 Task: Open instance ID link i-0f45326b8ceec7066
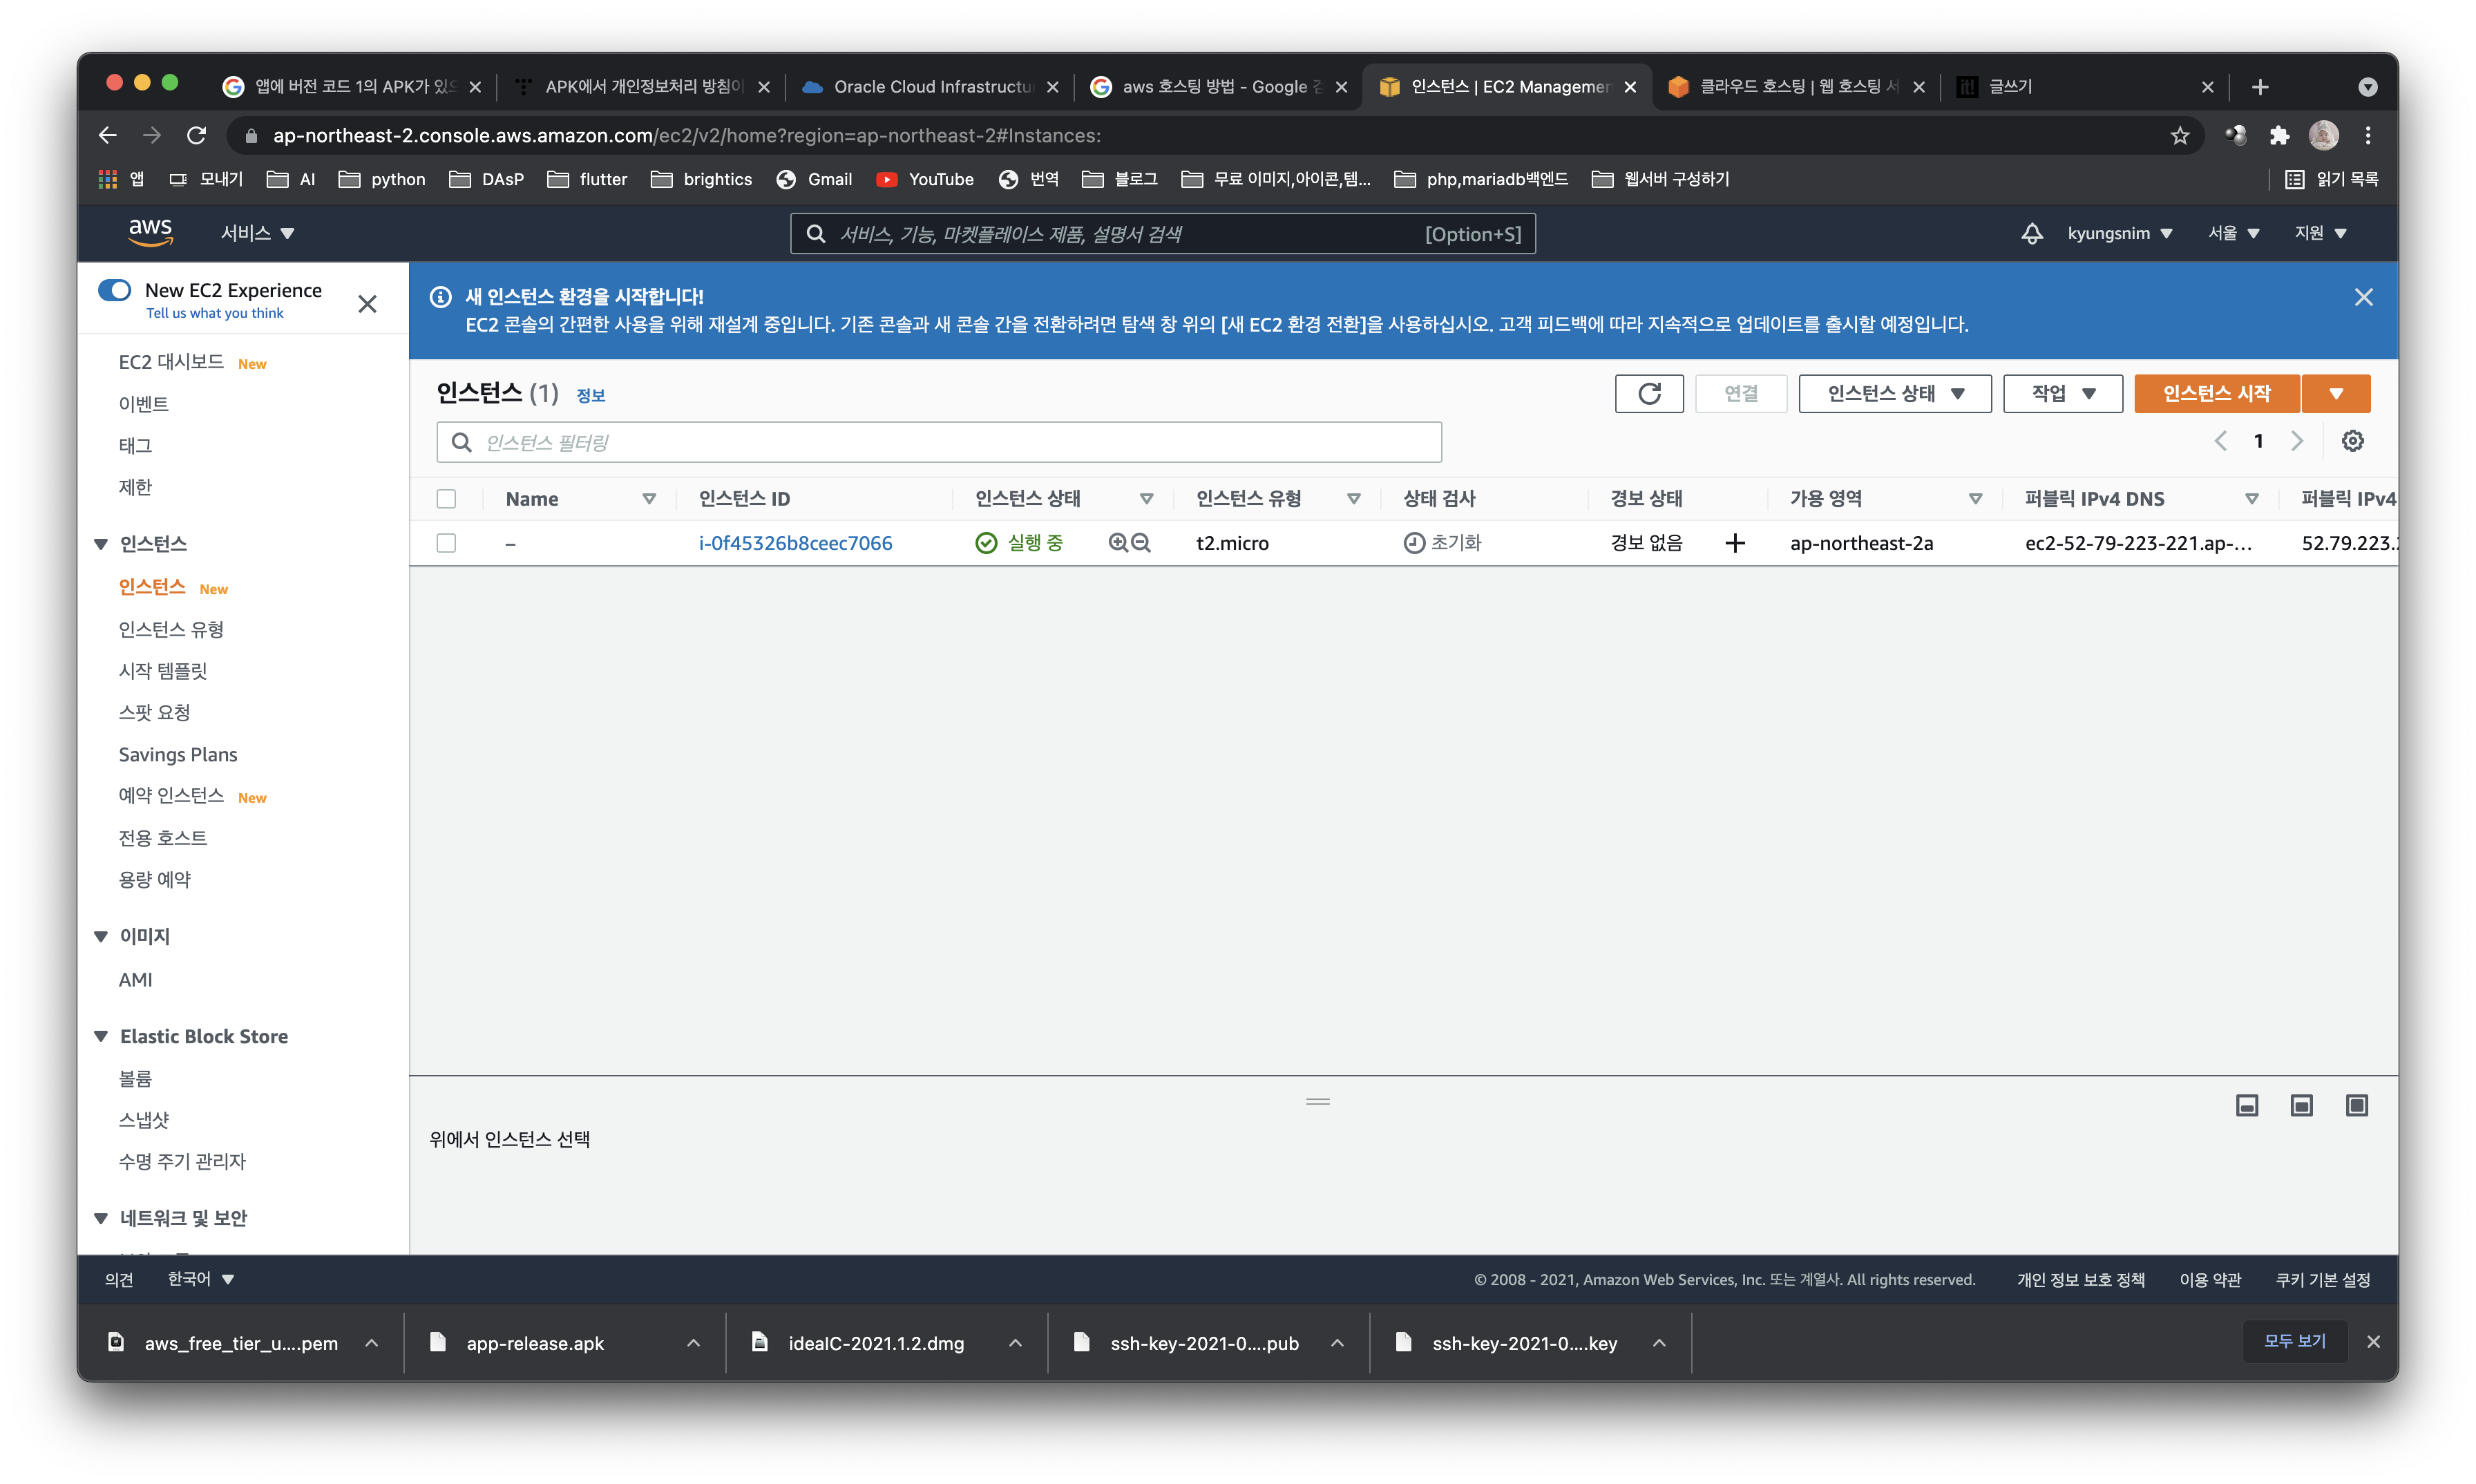coord(795,543)
